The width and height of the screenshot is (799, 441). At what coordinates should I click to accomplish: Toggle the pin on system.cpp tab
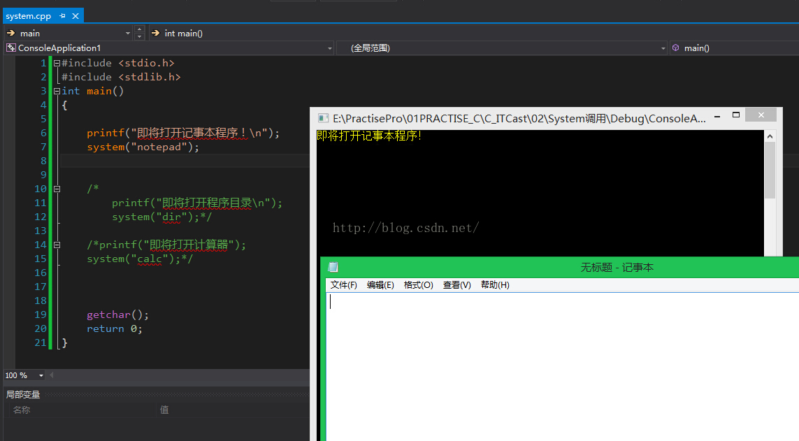pyautogui.click(x=63, y=16)
